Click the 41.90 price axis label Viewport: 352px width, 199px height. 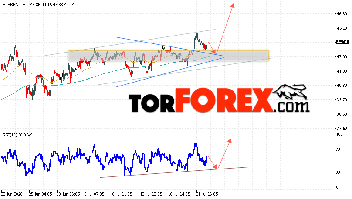tap(342, 71)
